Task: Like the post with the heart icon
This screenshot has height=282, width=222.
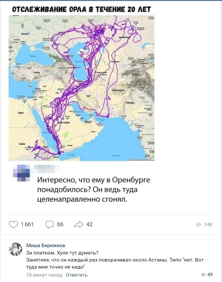Action: tap(13, 224)
